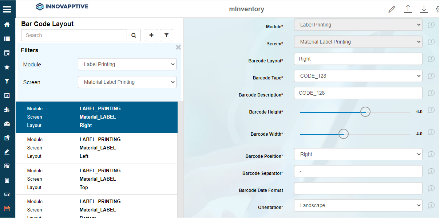The width and height of the screenshot is (440, 218).
Task: Click the home icon in sidebar
Action: (7, 25)
